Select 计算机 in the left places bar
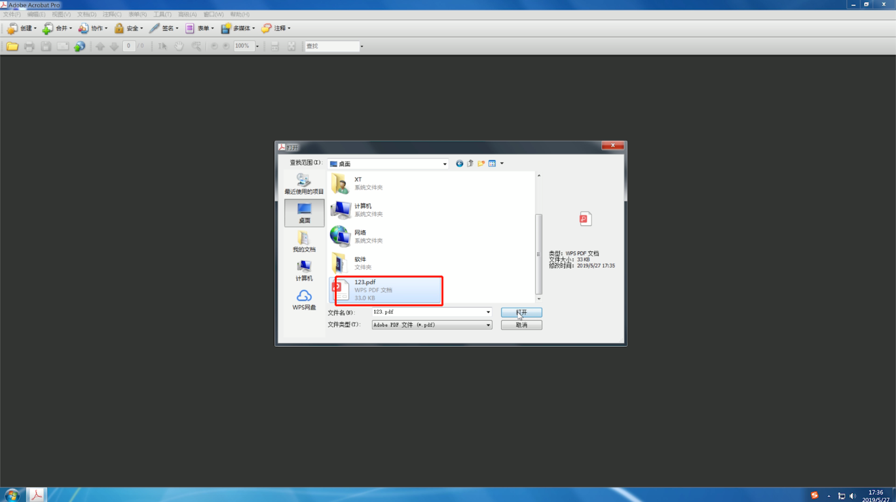This screenshot has height=502, width=896. coord(304,270)
